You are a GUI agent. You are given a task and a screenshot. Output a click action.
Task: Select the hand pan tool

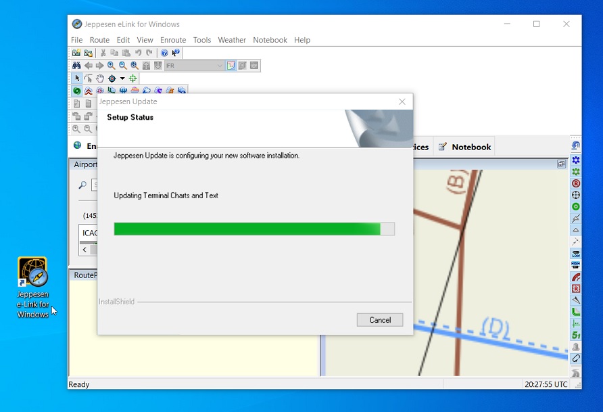(100, 78)
